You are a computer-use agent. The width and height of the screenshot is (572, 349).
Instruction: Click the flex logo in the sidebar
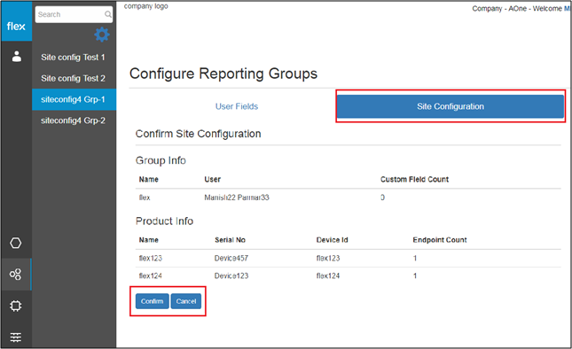tap(16, 27)
